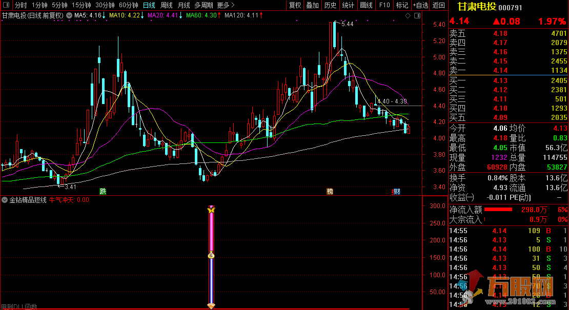
Task: Click the MA20: 4.41 indicator label
Action: tap(165, 15)
